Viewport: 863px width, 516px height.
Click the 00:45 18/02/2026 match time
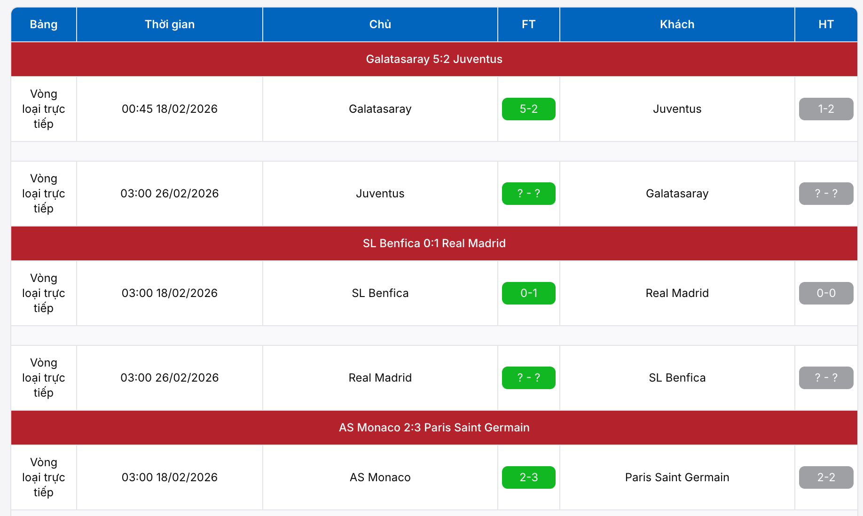click(169, 109)
